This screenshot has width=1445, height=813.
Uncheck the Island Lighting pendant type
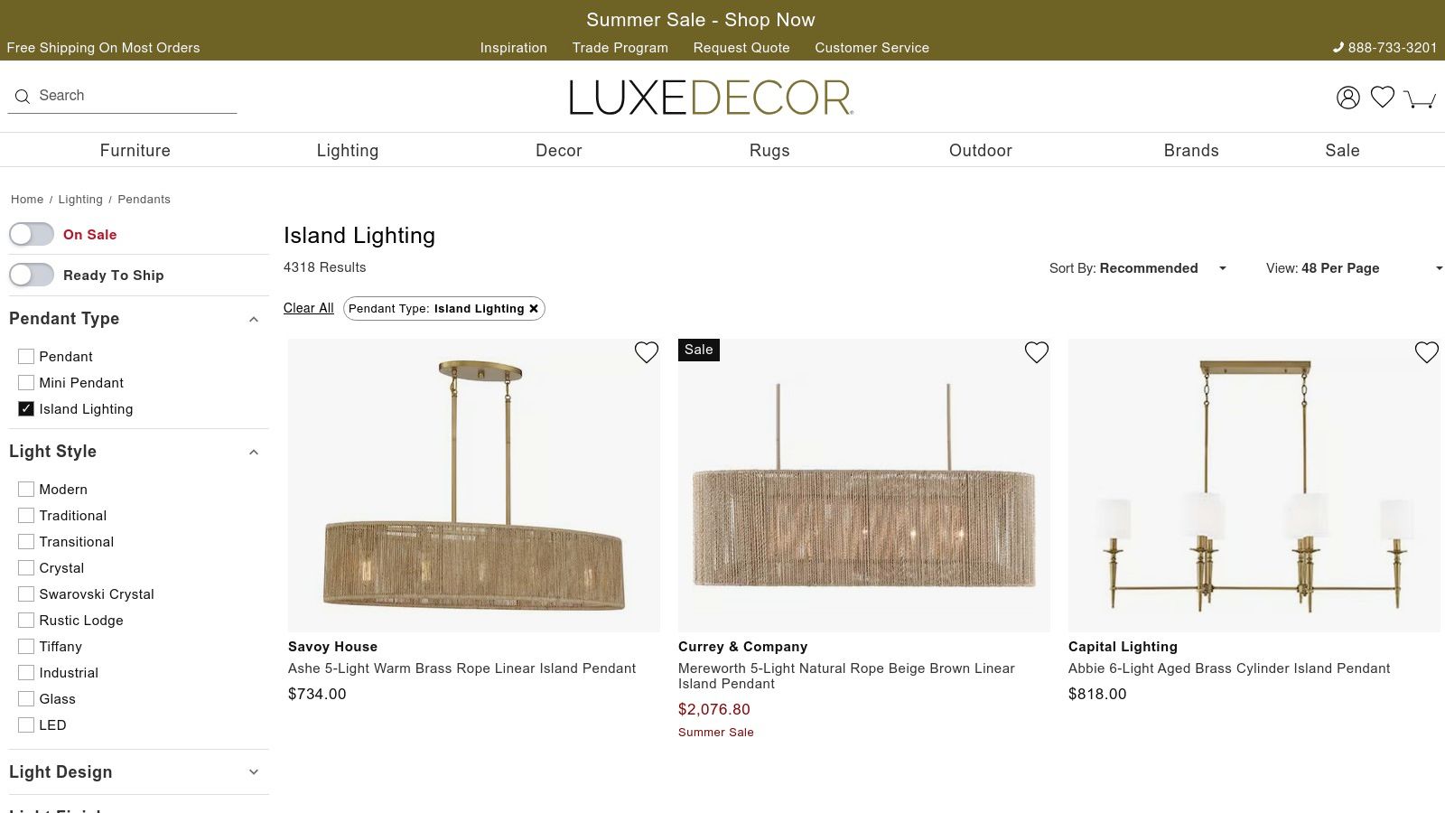[x=25, y=409]
